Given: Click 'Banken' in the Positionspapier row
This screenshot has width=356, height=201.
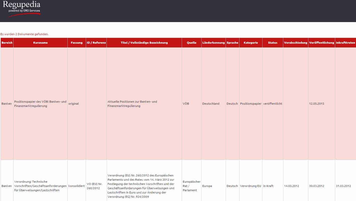Looking at the screenshot, I should [7, 104].
